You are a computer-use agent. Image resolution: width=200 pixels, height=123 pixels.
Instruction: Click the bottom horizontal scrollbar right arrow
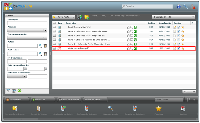(197, 119)
